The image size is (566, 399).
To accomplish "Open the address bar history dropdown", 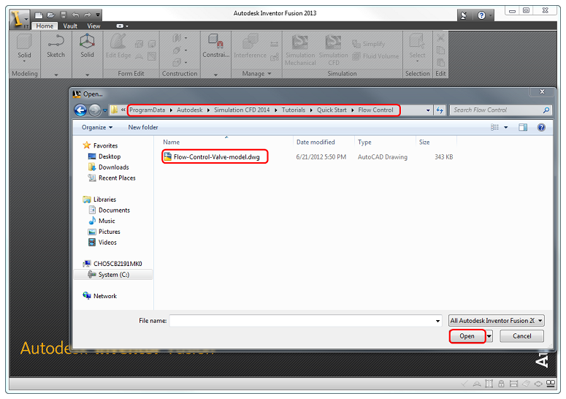I will pyautogui.click(x=428, y=110).
